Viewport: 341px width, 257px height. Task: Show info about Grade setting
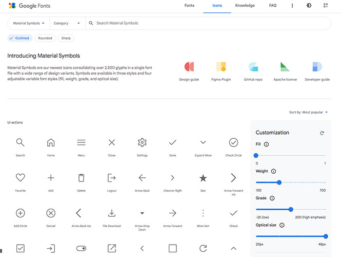[272, 198]
